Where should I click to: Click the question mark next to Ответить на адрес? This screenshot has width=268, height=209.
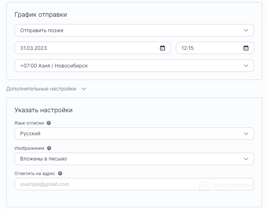[x=60, y=173]
